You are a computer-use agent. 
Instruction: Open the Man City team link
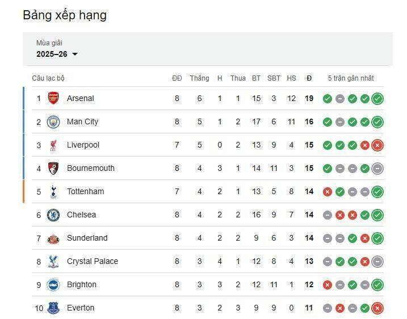pyautogui.click(x=82, y=121)
